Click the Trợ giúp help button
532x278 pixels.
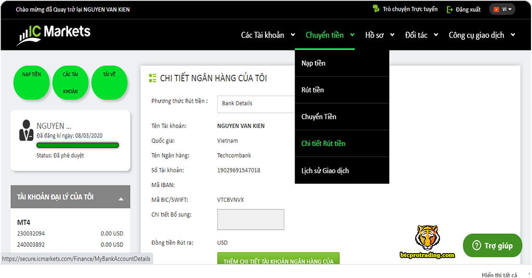pyautogui.click(x=493, y=245)
